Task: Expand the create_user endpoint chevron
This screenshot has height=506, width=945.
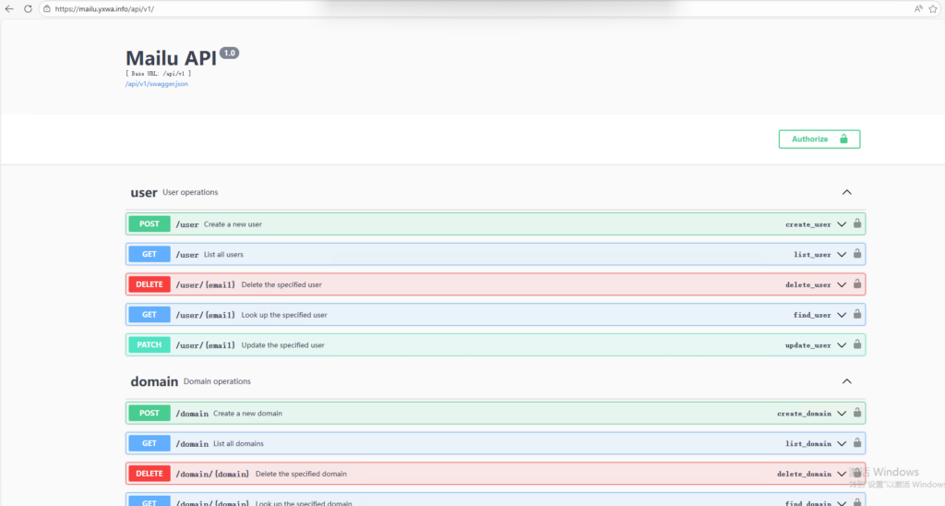Action: pyautogui.click(x=841, y=224)
